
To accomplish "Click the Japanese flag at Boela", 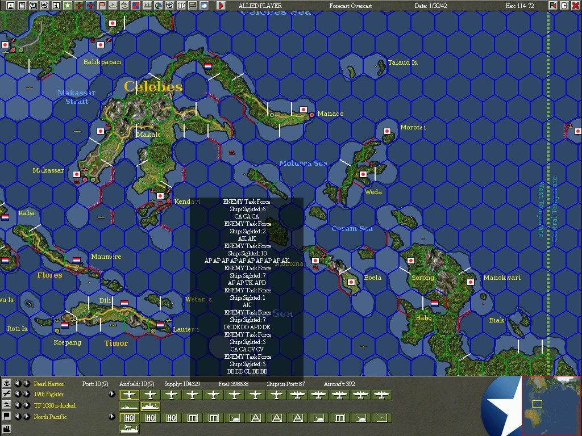I will [x=351, y=282].
